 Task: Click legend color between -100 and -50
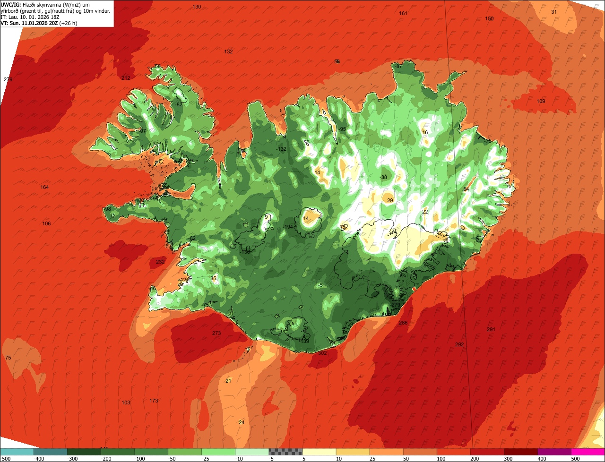151,452
